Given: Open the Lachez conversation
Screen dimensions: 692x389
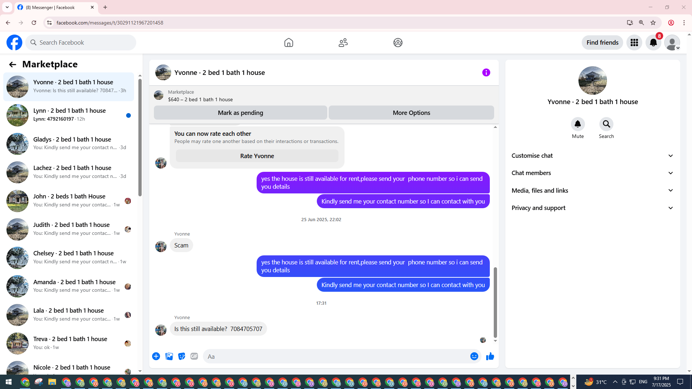Looking at the screenshot, I should [68, 172].
